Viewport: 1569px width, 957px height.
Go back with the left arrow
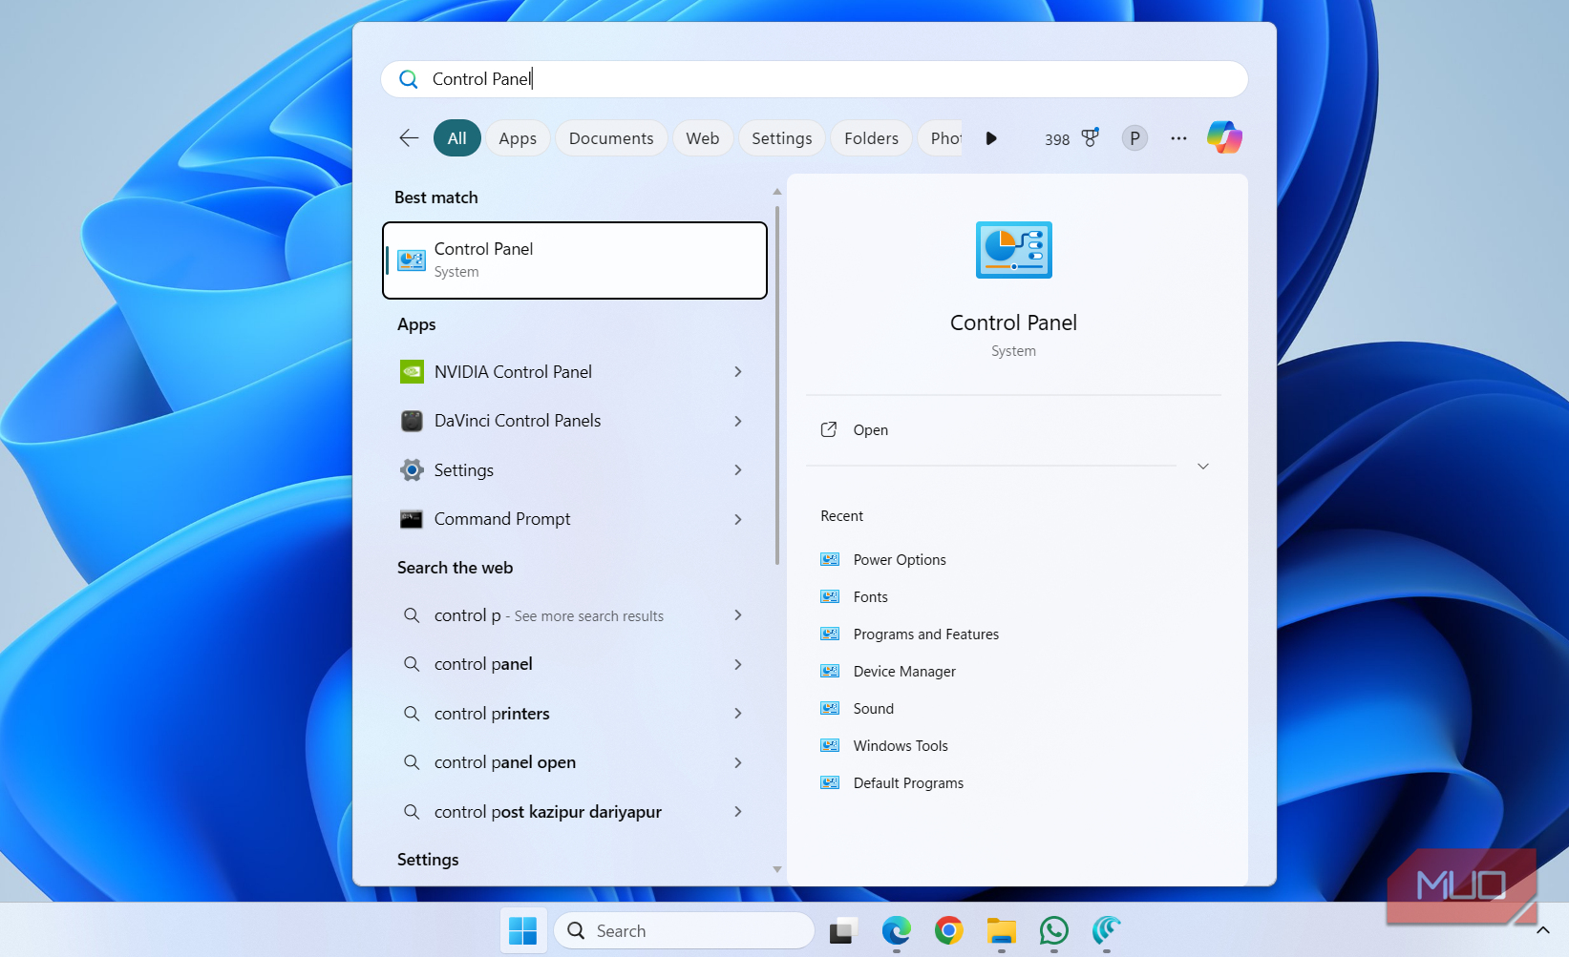tap(409, 138)
